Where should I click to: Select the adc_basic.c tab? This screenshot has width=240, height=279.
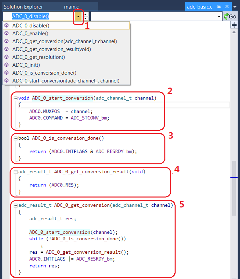199,7
